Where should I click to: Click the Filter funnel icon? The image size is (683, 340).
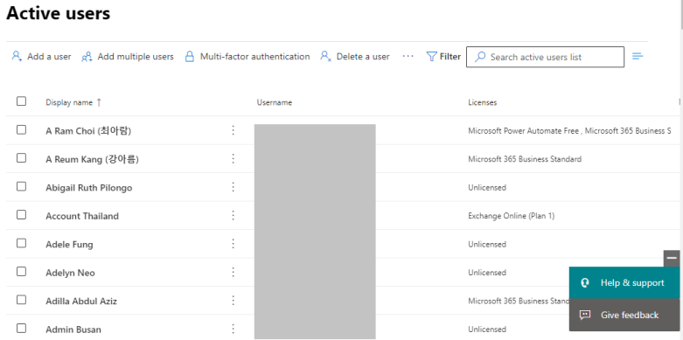(x=431, y=57)
